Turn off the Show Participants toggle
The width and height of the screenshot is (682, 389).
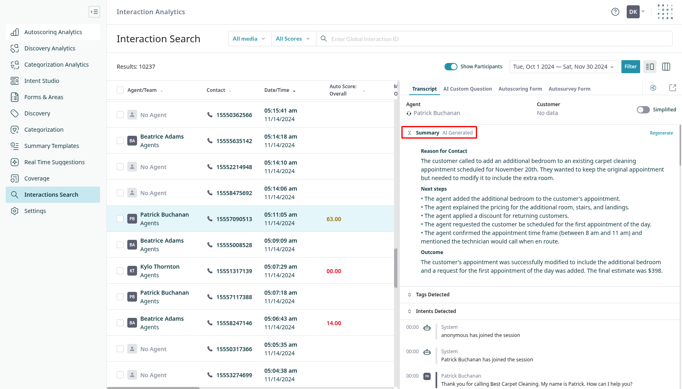(451, 67)
